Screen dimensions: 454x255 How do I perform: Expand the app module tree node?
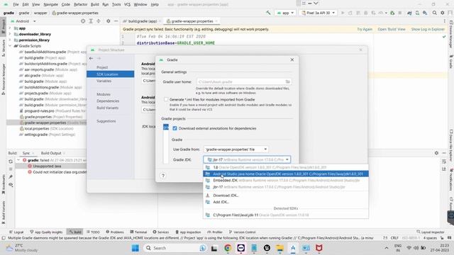tap(10, 28)
